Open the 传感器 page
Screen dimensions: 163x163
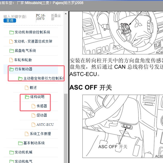coord(42,106)
